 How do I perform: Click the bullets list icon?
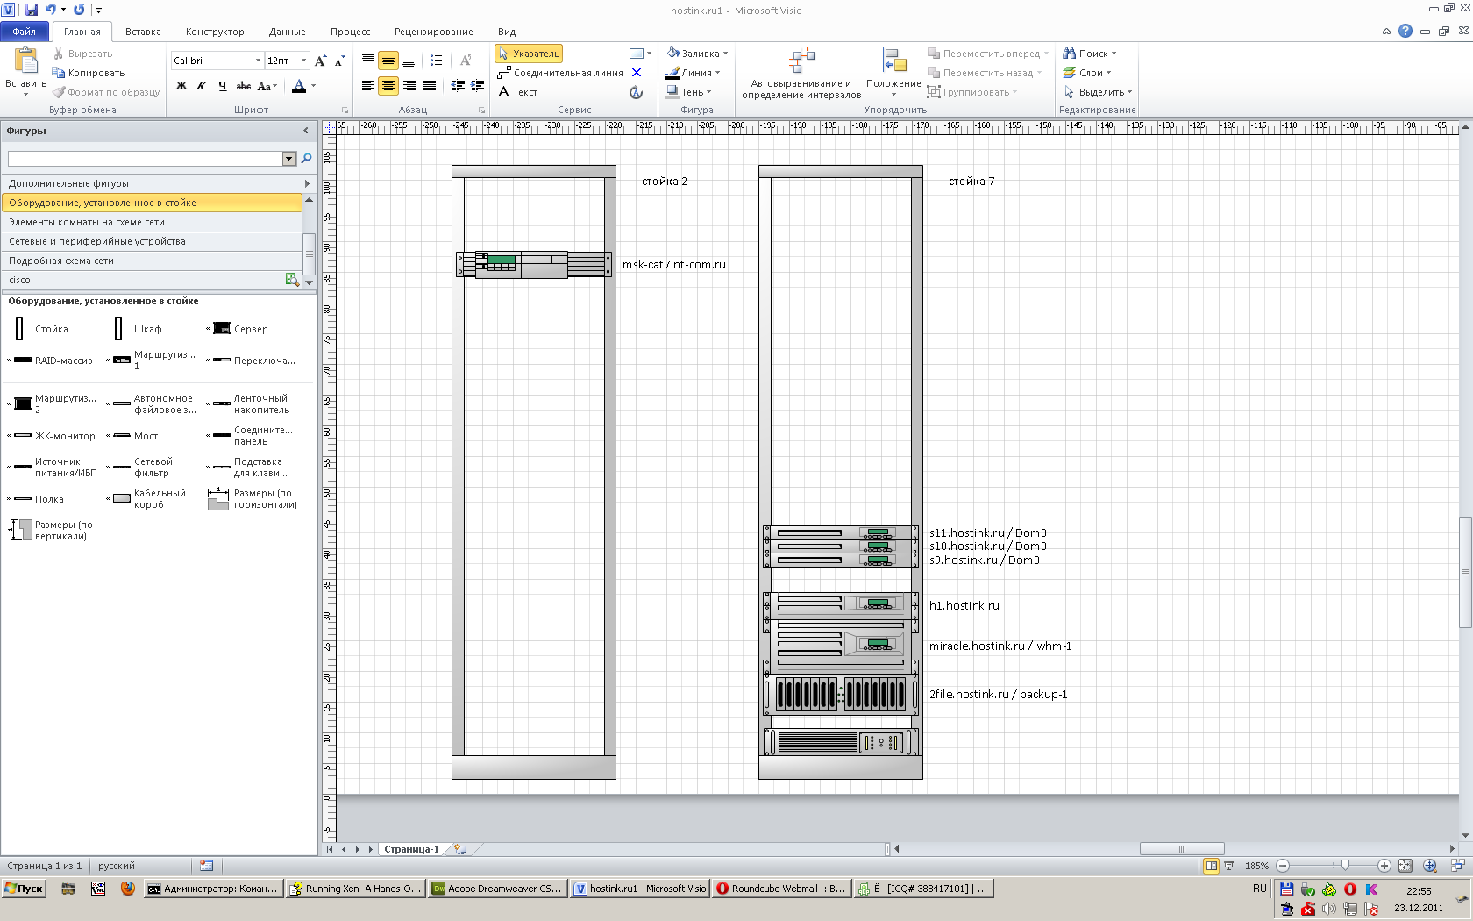436,61
